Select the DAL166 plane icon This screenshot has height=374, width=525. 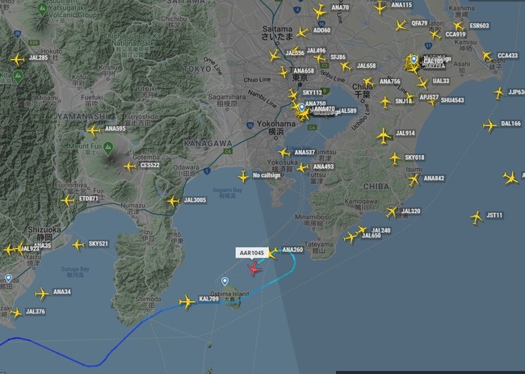[x=489, y=126]
